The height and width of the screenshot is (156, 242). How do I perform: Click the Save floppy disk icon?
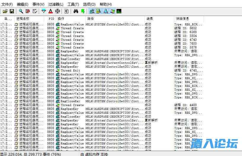pos(12,11)
